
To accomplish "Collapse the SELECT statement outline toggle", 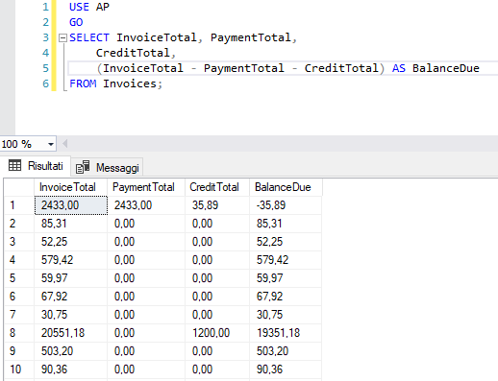I will pyautogui.click(x=62, y=38).
